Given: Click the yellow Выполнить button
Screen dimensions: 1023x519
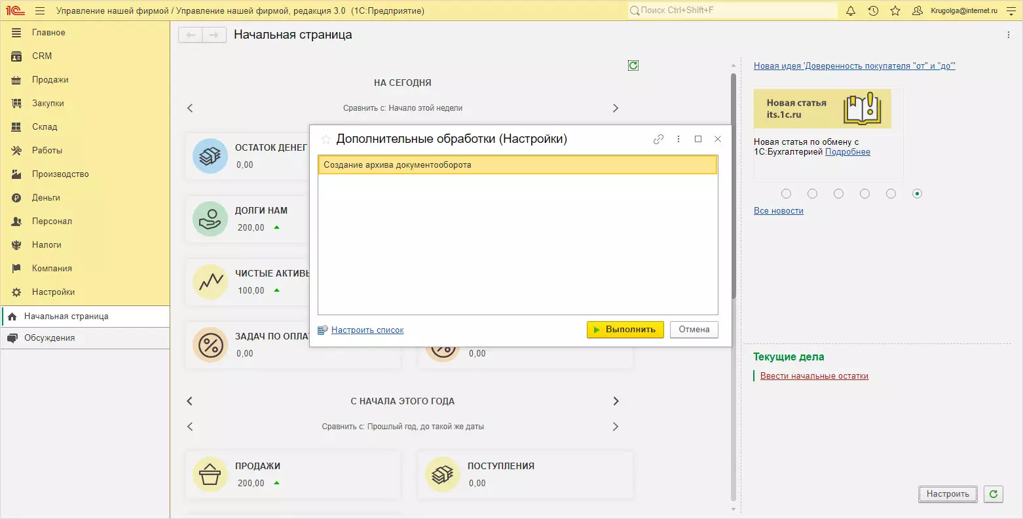Looking at the screenshot, I should point(625,330).
